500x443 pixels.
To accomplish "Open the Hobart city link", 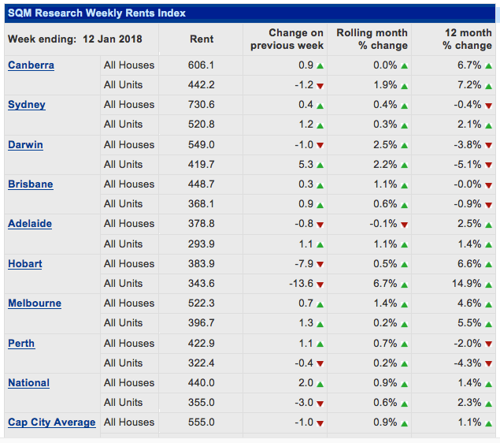I will [25, 263].
